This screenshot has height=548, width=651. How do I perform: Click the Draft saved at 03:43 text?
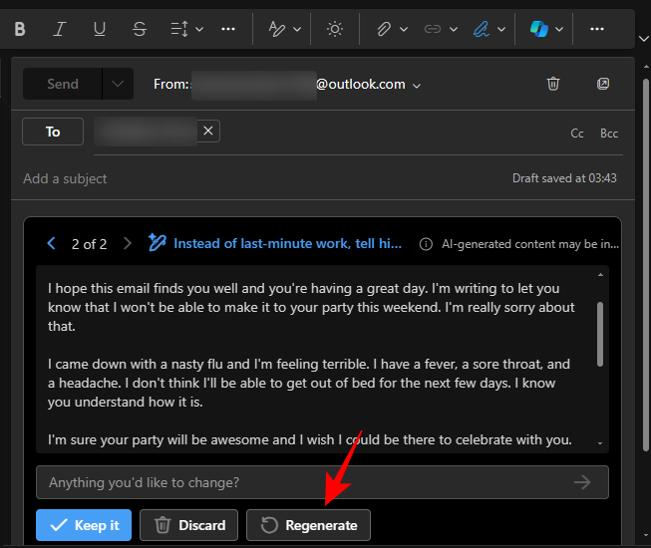(564, 178)
